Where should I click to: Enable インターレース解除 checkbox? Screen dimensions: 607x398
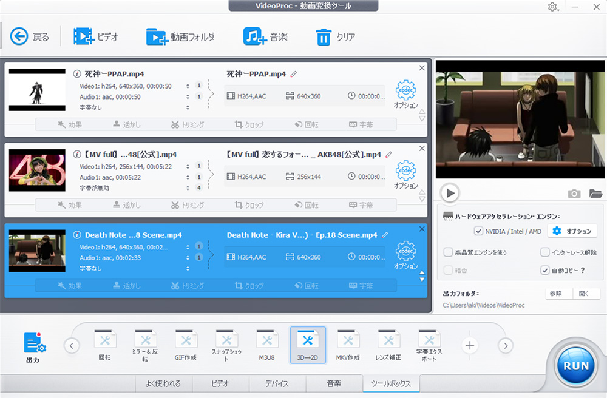click(544, 252)
